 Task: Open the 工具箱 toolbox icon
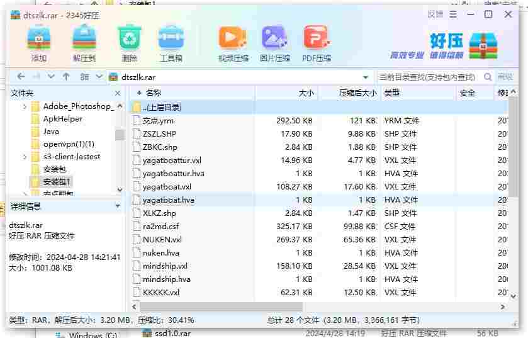[171, 38]
